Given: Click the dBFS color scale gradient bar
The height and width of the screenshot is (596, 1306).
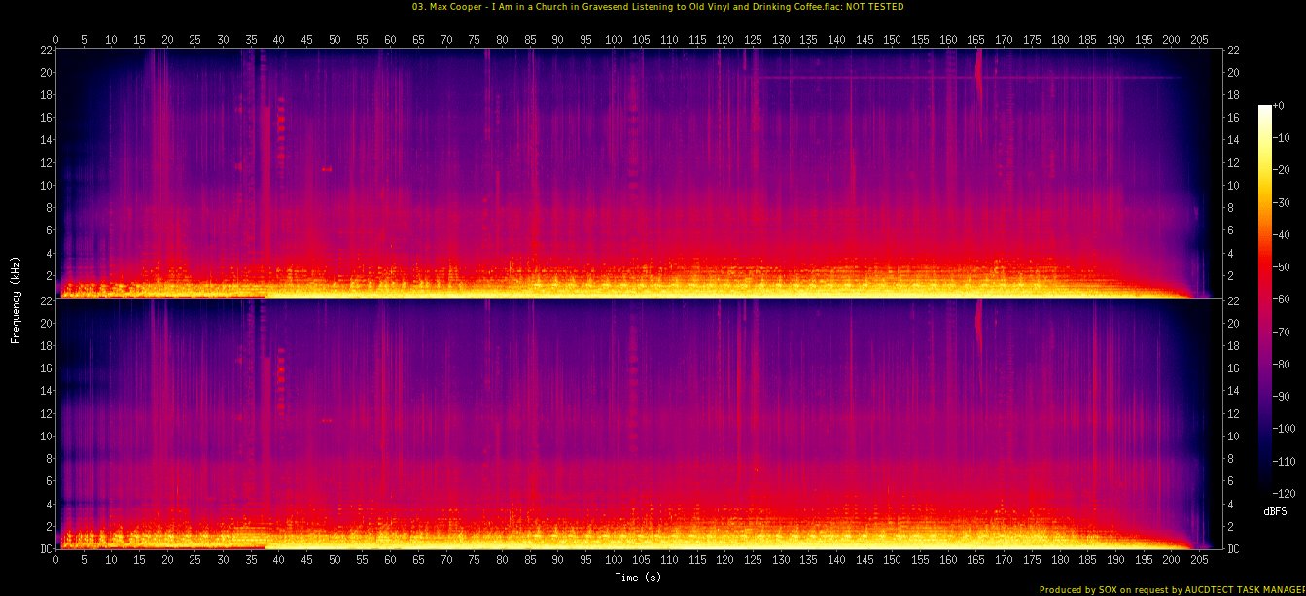Looking at the screenshot, I should [1264, 294].
